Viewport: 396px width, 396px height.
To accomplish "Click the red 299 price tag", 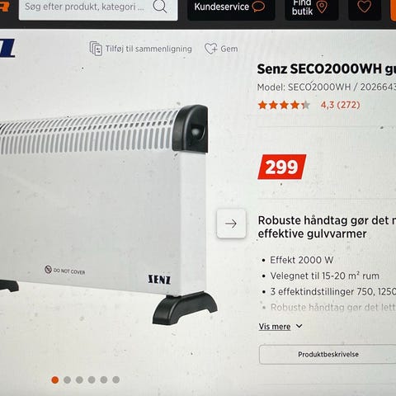I will (281, 167).
